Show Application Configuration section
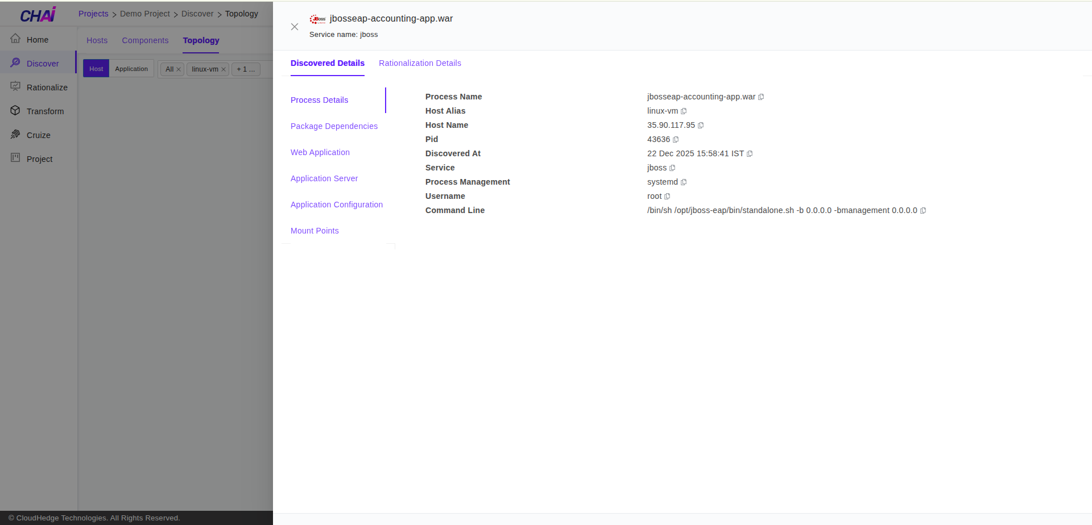 [337, 205]
